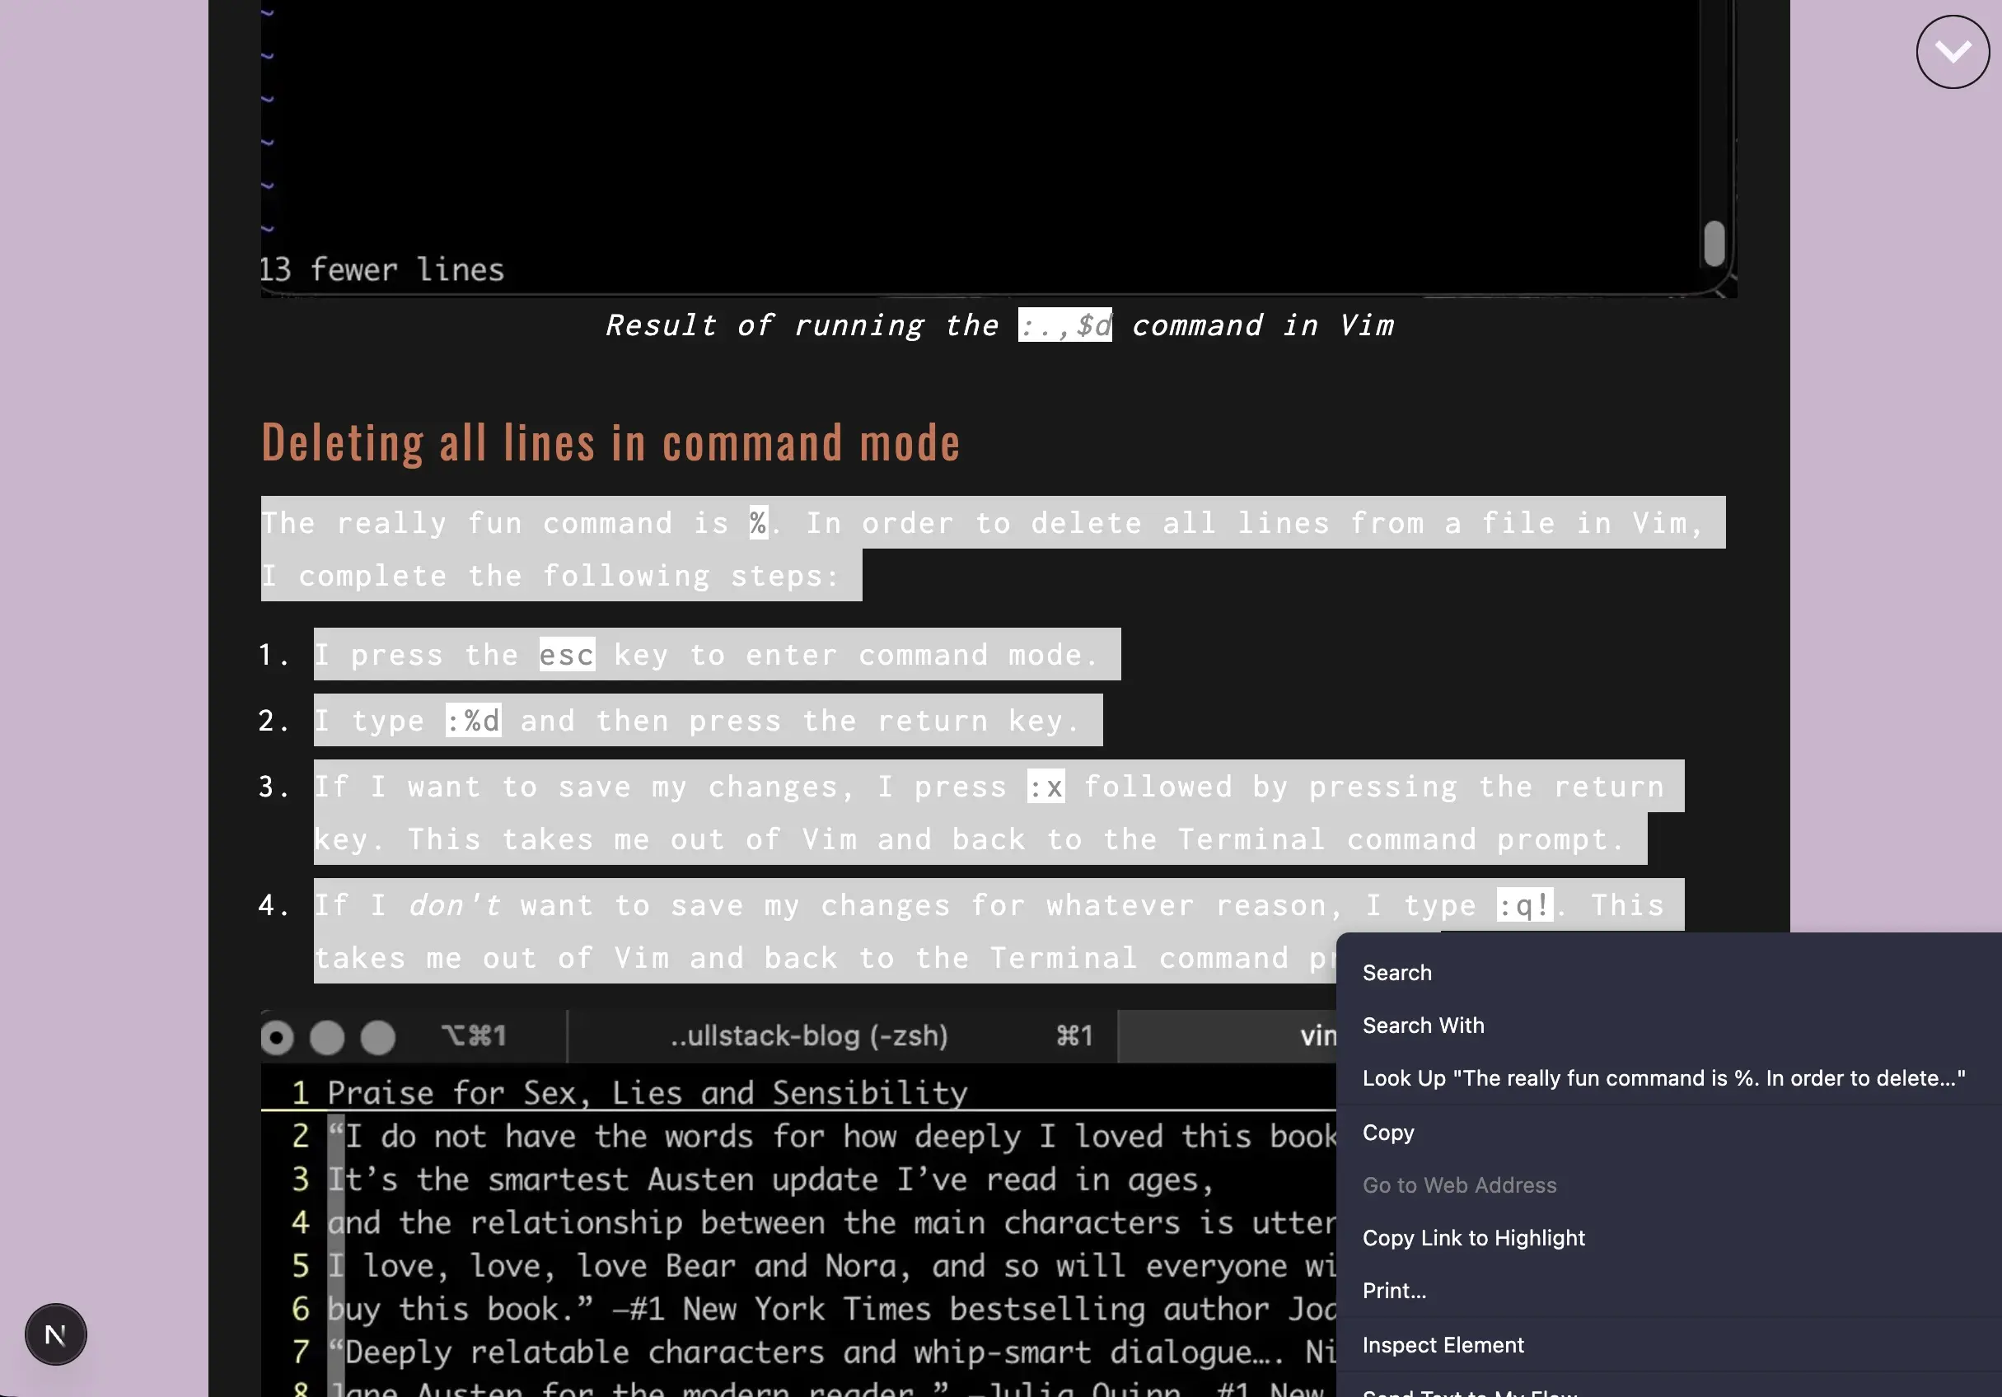Open the Next.js dev tools N badge

click(x=55, y=1334)
